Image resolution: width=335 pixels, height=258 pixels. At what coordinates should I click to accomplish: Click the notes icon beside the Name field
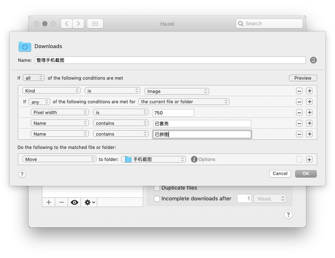pos(313,60)
